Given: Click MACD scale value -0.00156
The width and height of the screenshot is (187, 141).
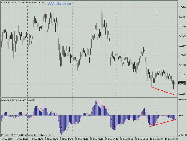Looking at the screenshot, I should pyautogui.click(x=183, y=135).
